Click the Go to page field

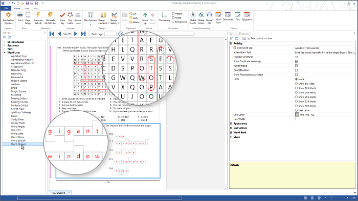[x=110, y=34]
